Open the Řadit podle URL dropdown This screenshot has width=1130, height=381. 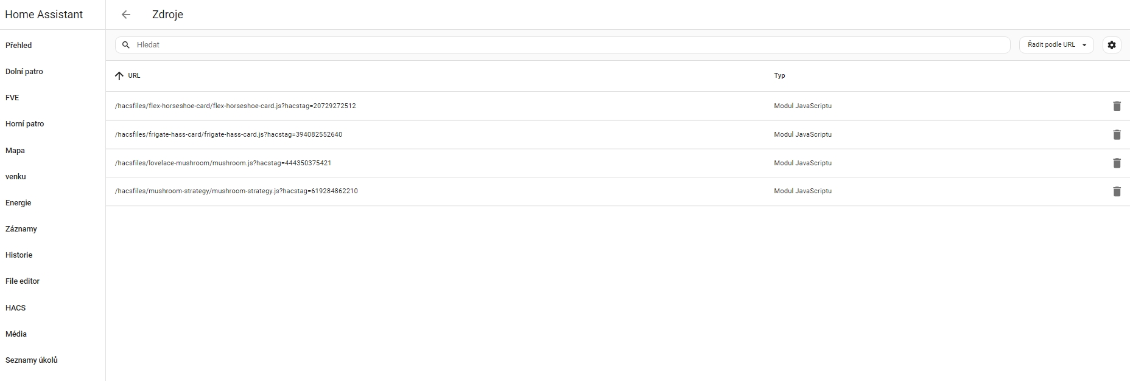point(1056,45)
